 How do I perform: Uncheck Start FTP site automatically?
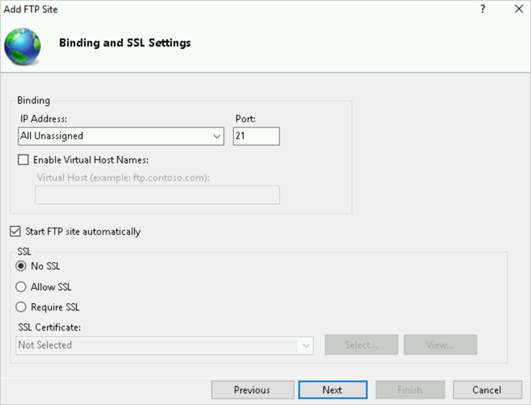(16, 231)
